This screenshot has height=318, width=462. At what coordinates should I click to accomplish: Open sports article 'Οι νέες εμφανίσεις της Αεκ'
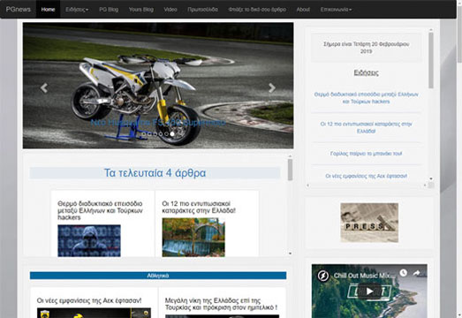pos(89,300)
